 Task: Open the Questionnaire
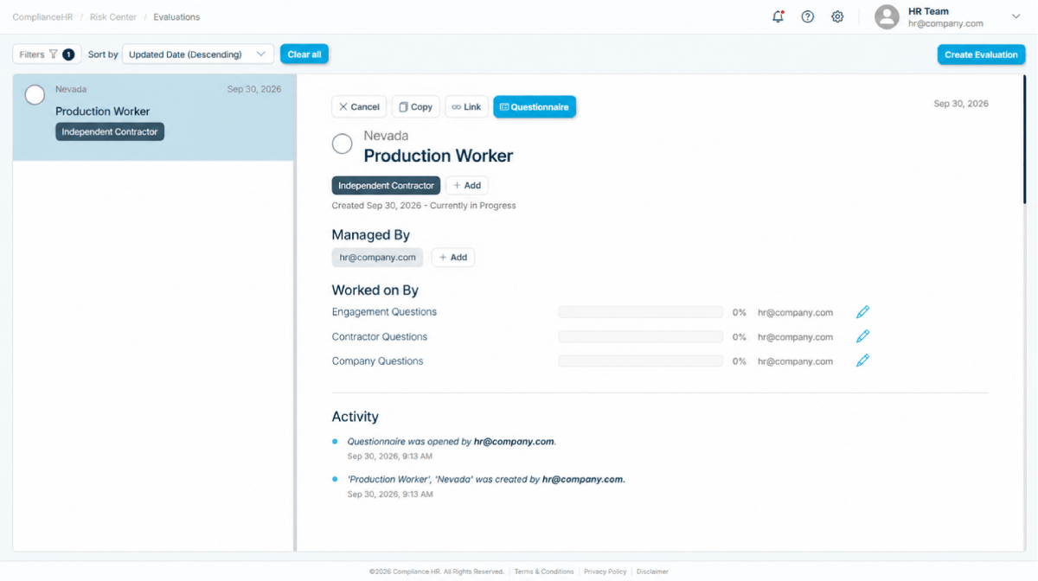click(535, 106)
